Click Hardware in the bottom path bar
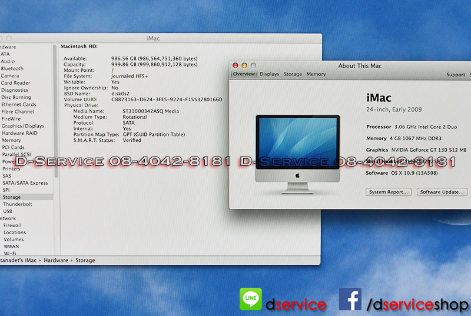Viewport: 471px width, 316px height. (x=56, y=260)
